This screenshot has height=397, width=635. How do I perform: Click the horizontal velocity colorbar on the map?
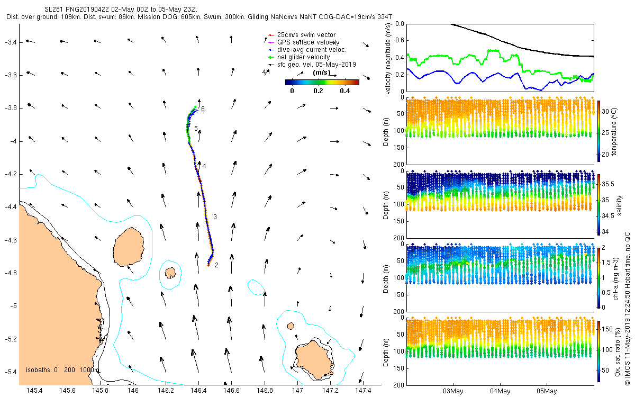[322, 82]
